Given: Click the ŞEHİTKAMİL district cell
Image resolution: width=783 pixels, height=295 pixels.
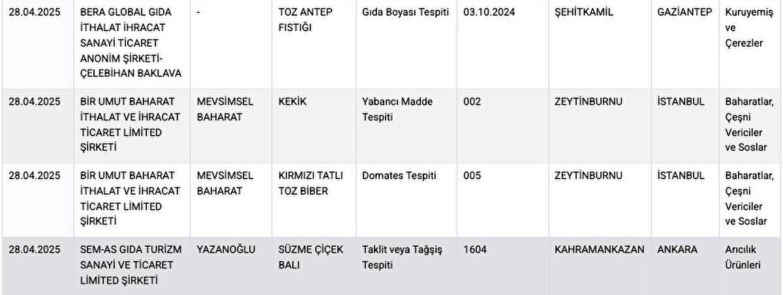Looking at the screenshot, I should tap(584, 13).
